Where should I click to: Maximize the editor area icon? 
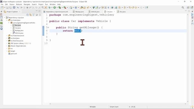click(x=189, y=11)
